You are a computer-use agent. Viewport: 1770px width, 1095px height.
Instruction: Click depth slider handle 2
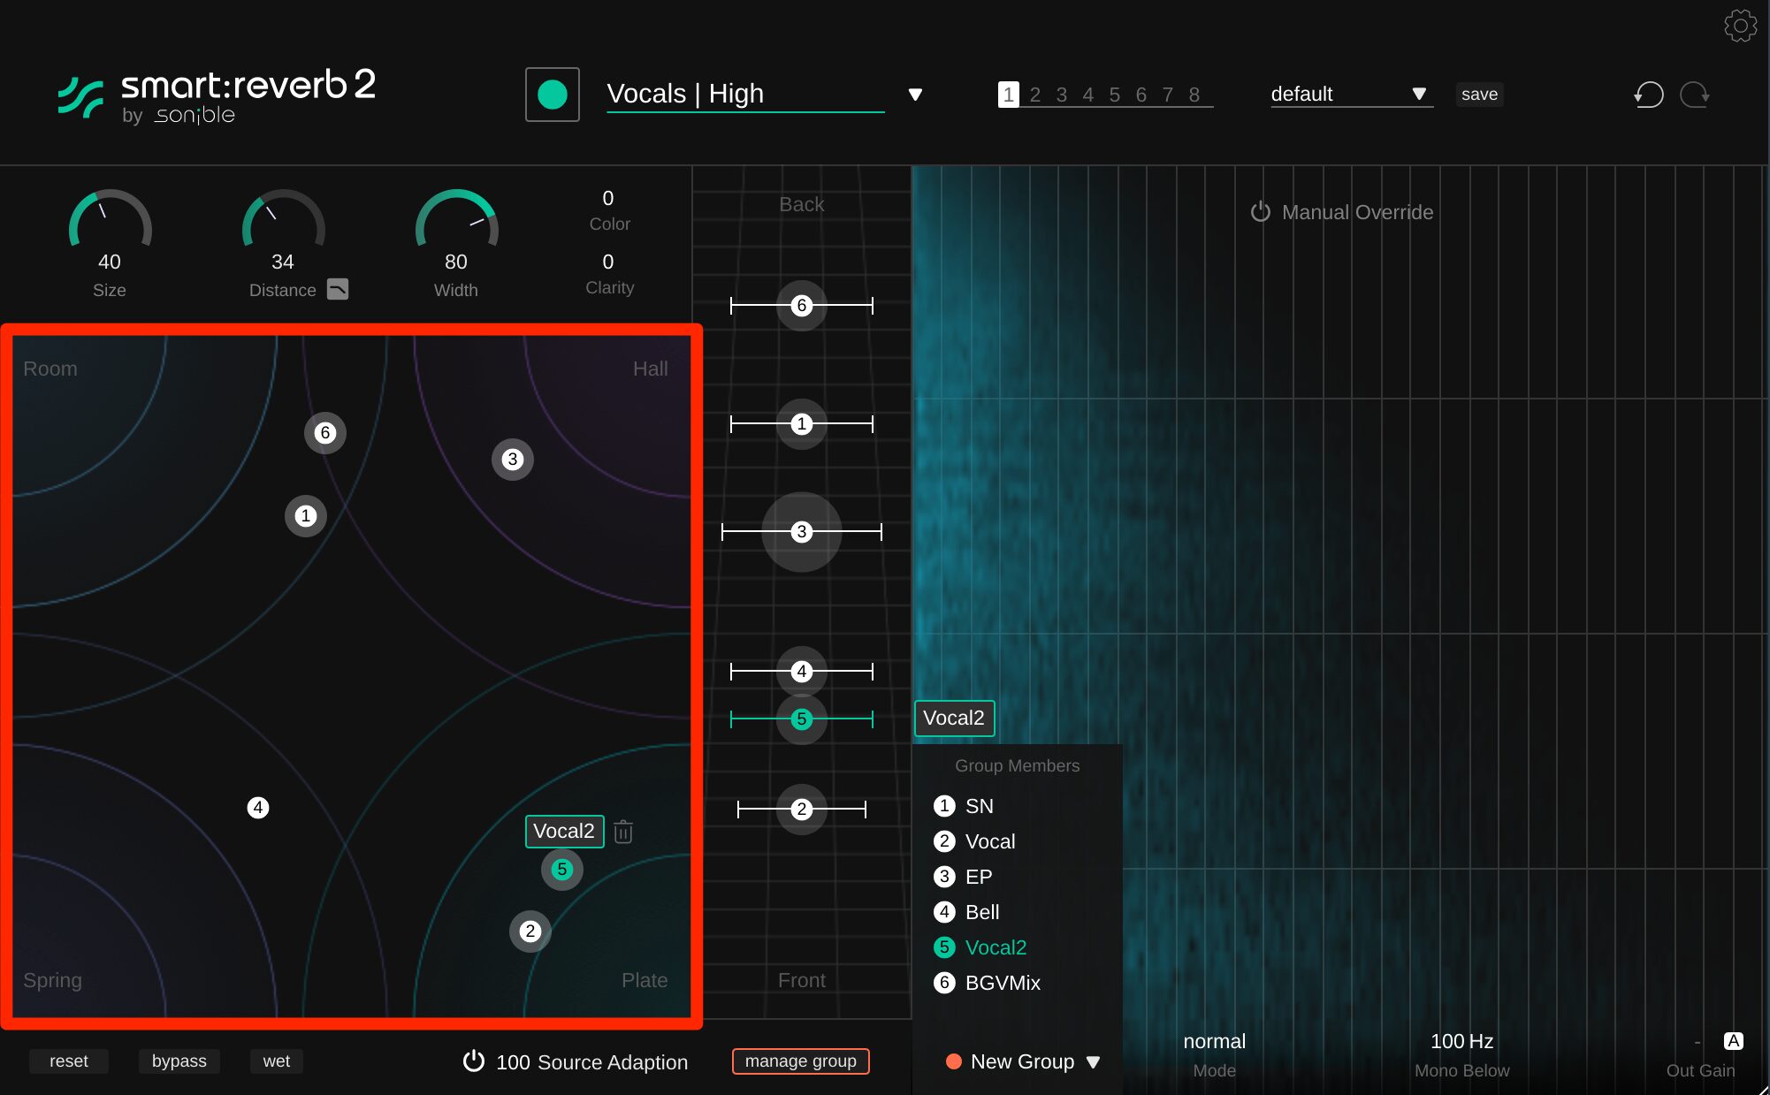(x=802, y=810)
